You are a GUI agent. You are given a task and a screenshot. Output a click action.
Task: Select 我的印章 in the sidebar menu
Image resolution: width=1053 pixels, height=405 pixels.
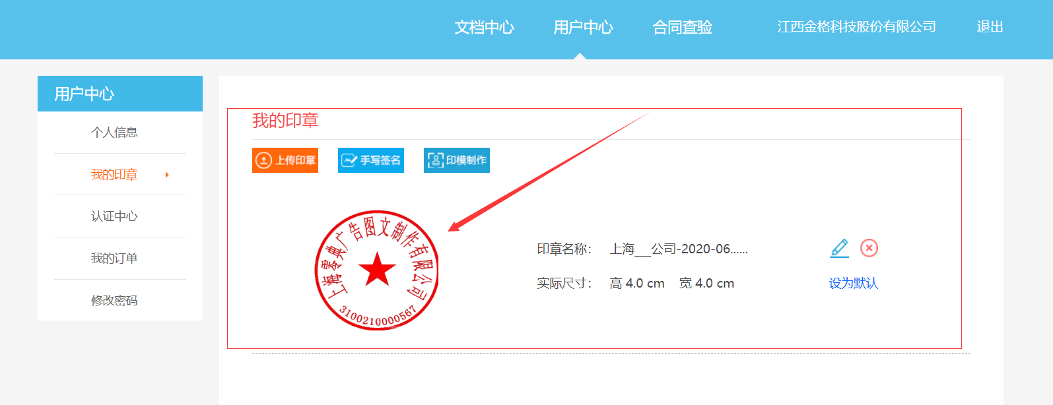click(114, 175)
